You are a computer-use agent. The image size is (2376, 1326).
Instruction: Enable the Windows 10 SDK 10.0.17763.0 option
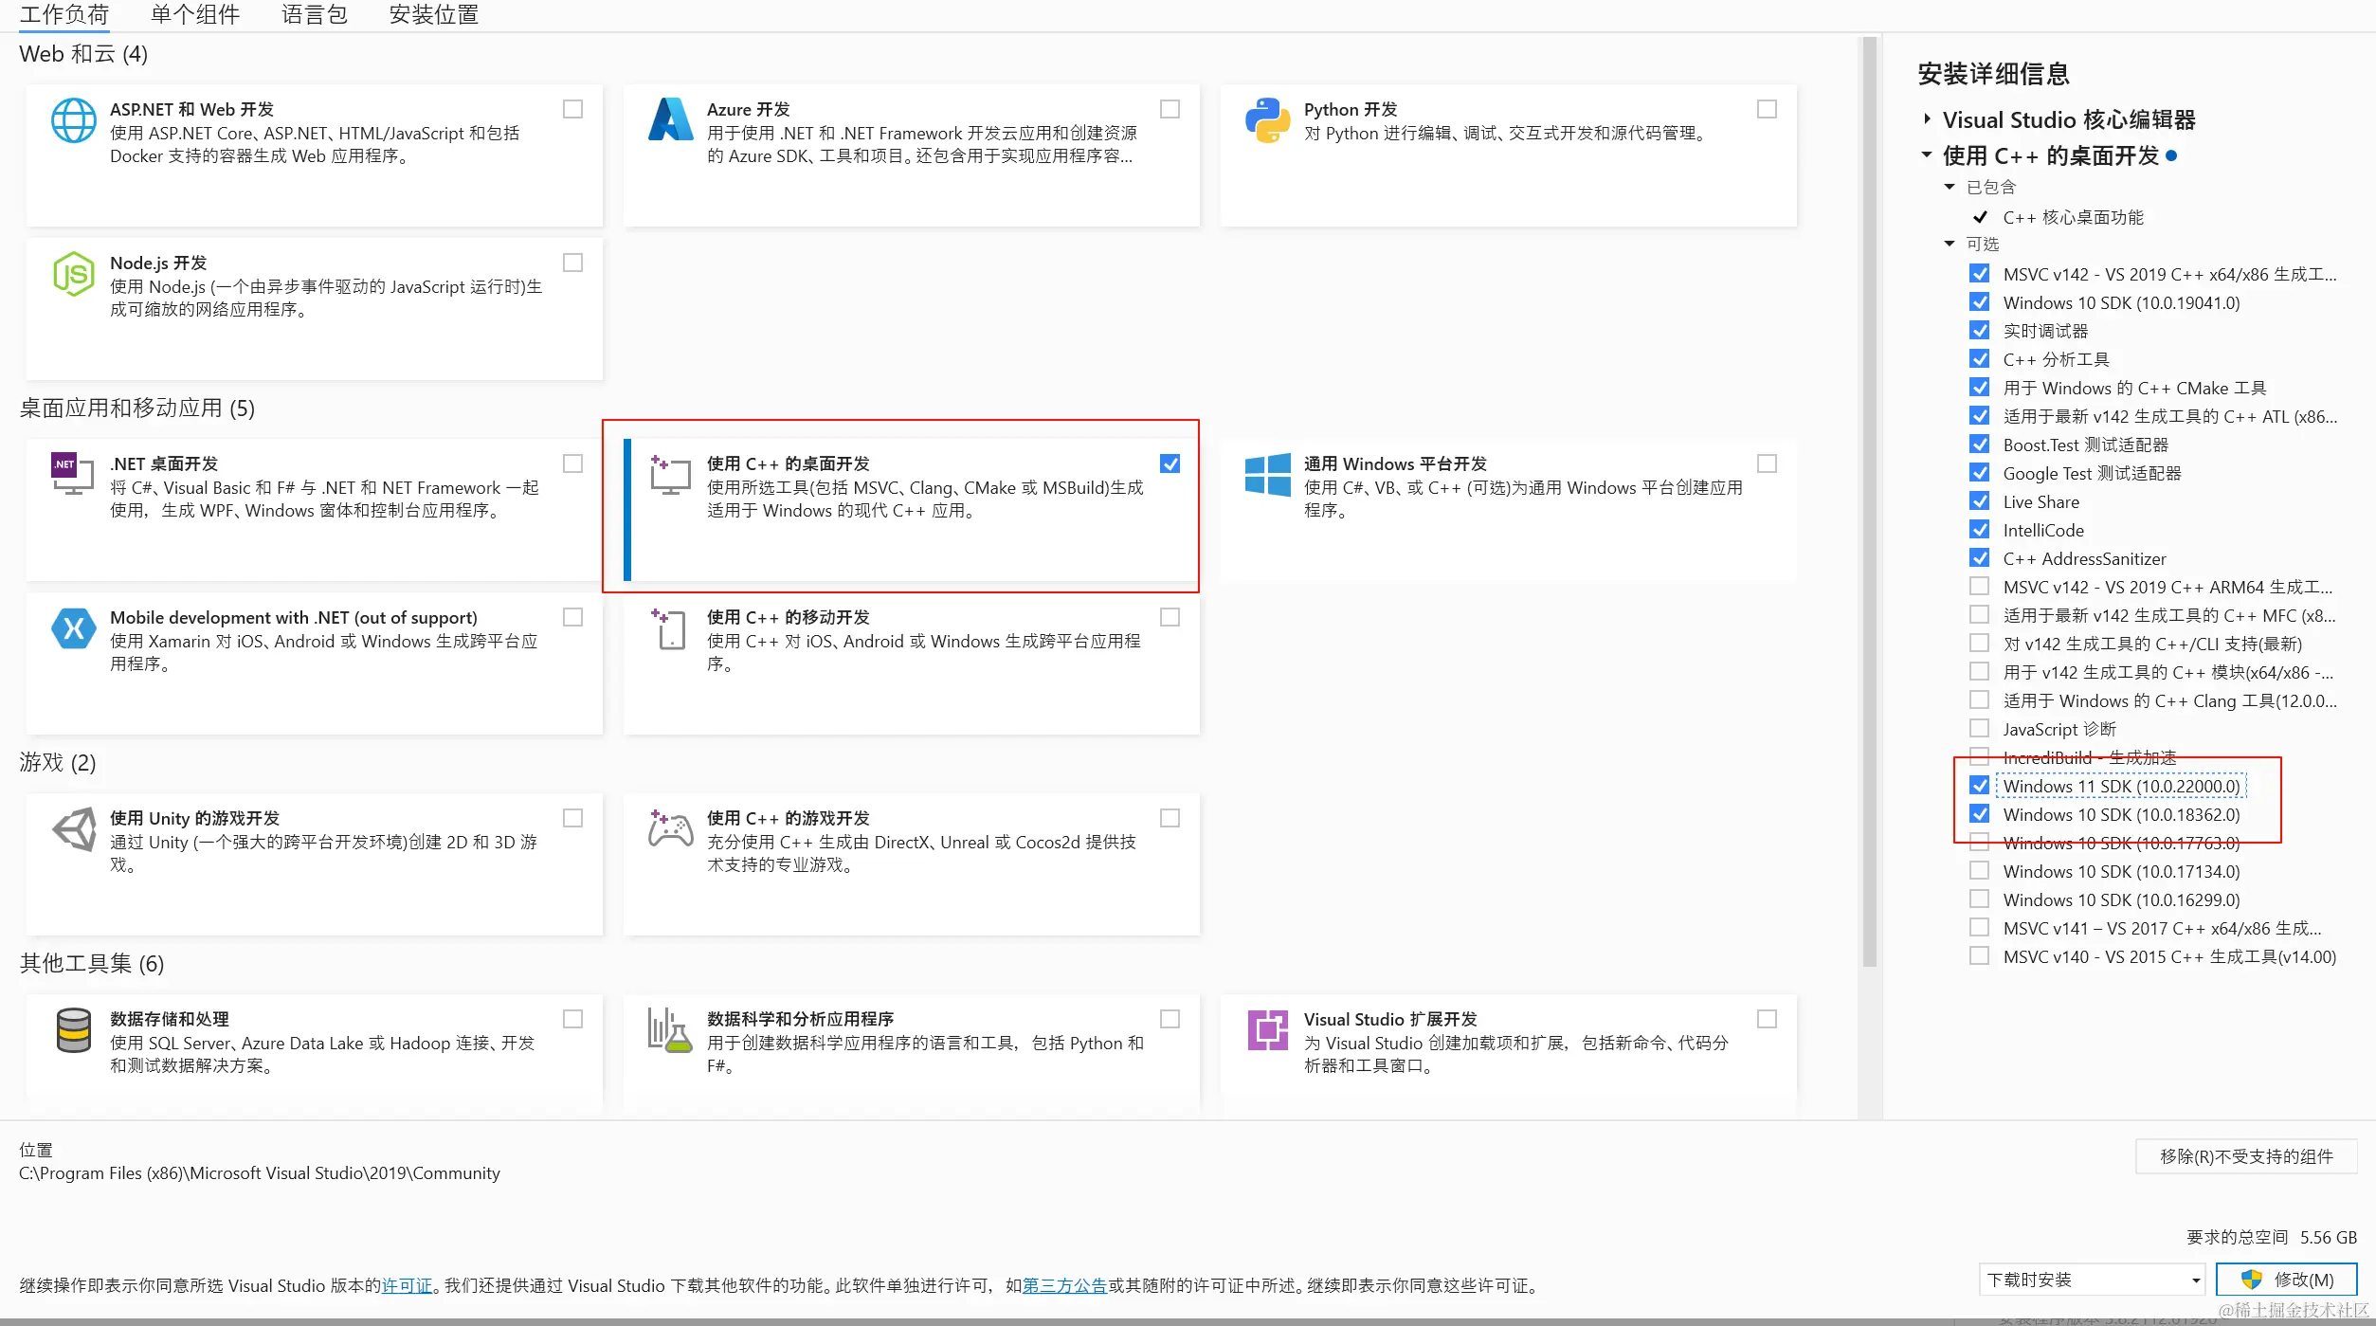pos(1979,843)
